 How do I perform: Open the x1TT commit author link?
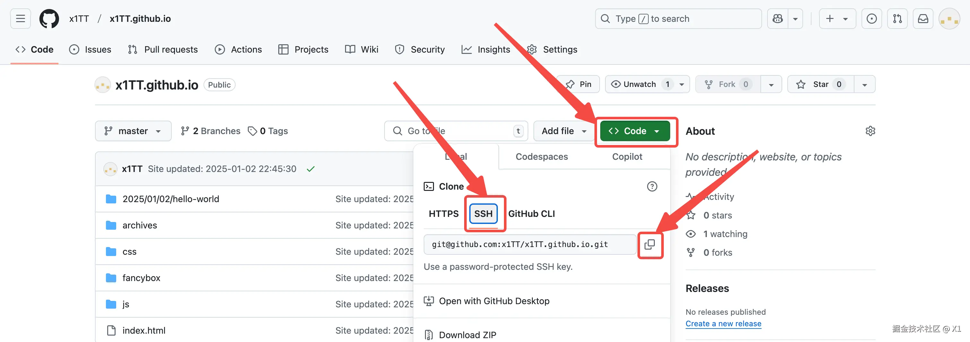(132, 169)
